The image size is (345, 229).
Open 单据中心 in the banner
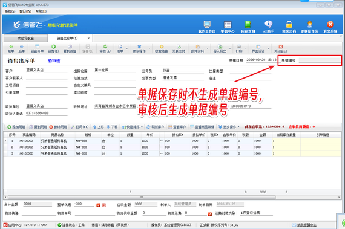point(228,27)
